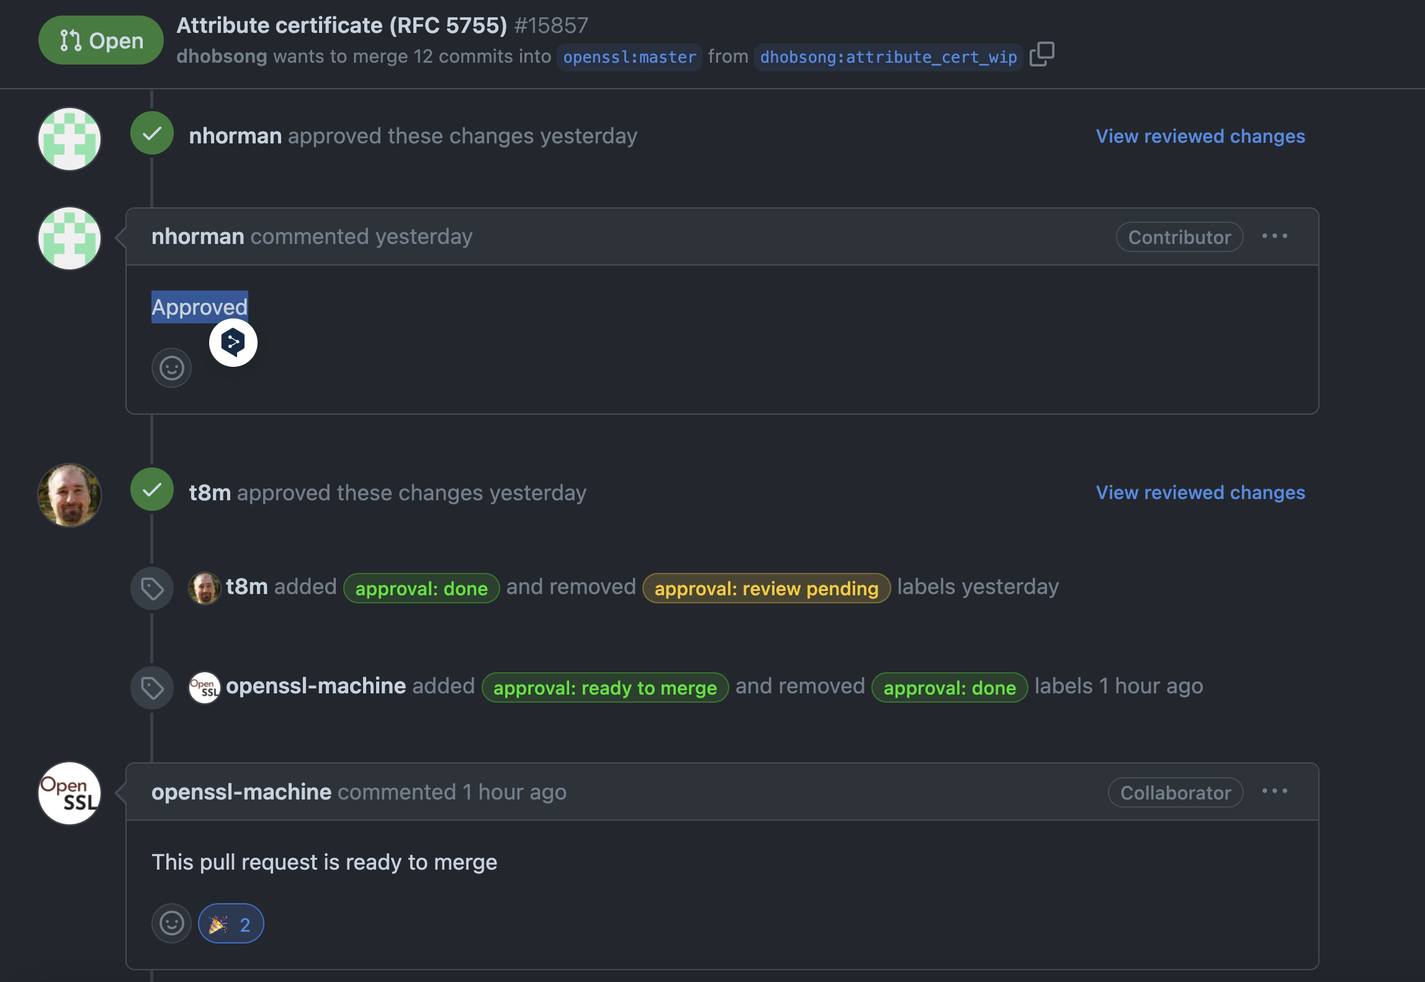Open the dhobsong:attribute_cert_wip branch link
The width and height of the screenshot is (1425, 982).
888,57
